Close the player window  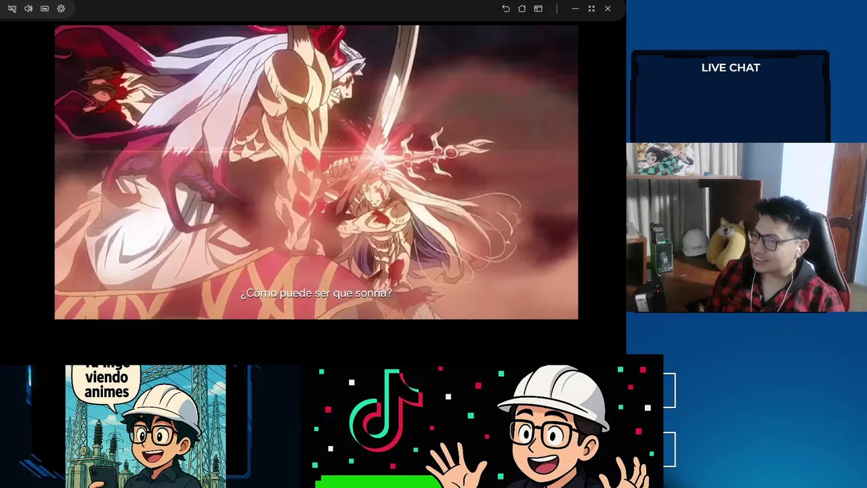pos(608,9)
